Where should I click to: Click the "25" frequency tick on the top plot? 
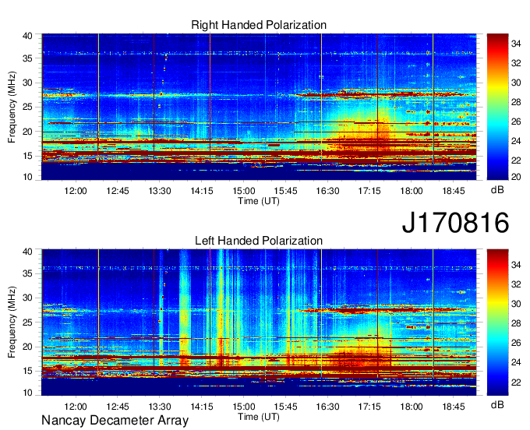27,107
